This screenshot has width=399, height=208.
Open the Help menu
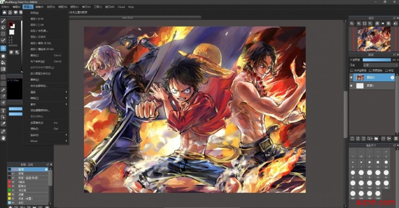click(131, 7)
